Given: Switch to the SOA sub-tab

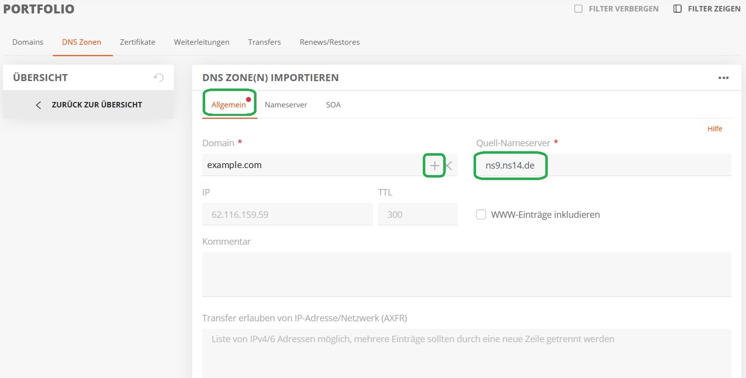Looking at the screenshot, I should click(333, 105).
